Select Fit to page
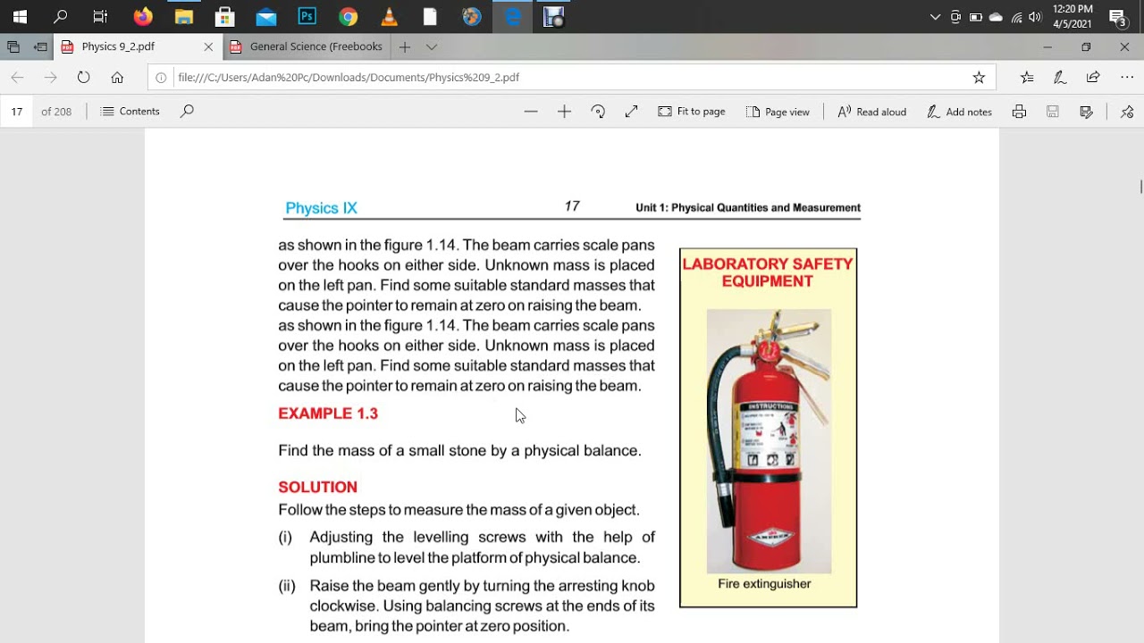Screen dimensions: 1144x643 (x=692, y=112)
